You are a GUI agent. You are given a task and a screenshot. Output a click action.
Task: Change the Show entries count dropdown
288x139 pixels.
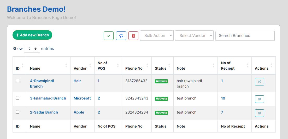32,49
